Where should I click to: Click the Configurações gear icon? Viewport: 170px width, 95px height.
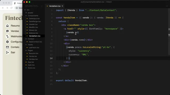(x=7, y=42)
